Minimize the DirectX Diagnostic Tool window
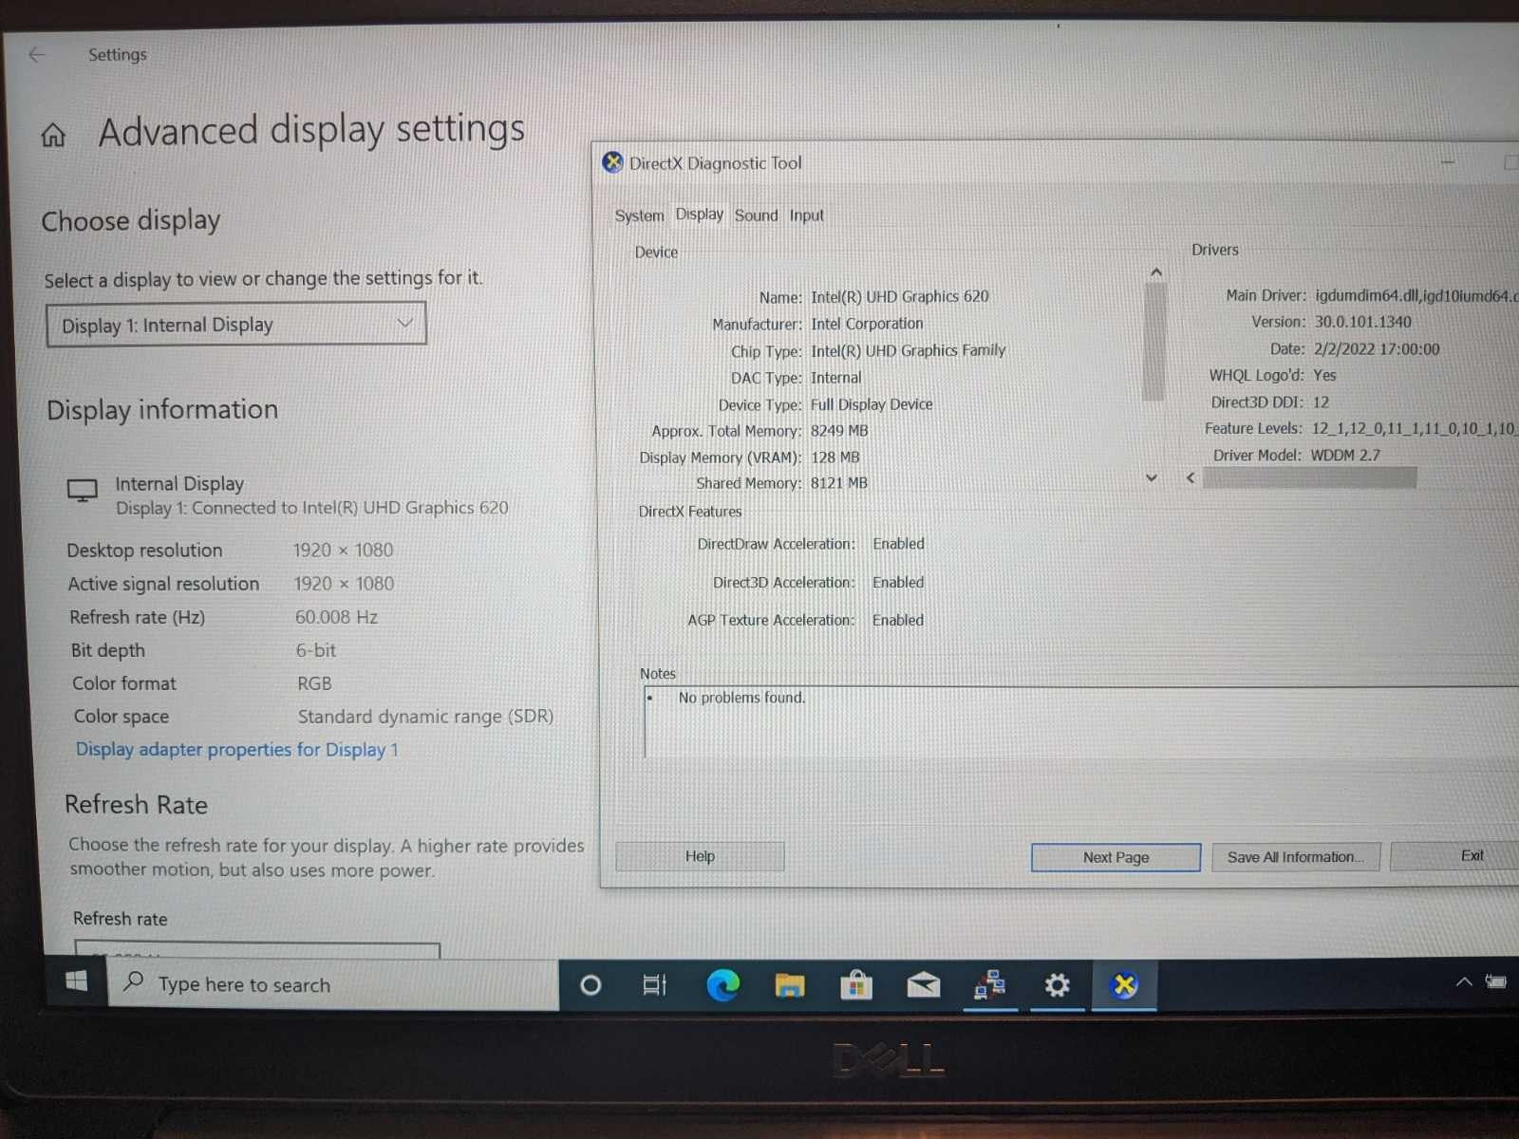 [1447, 162]
